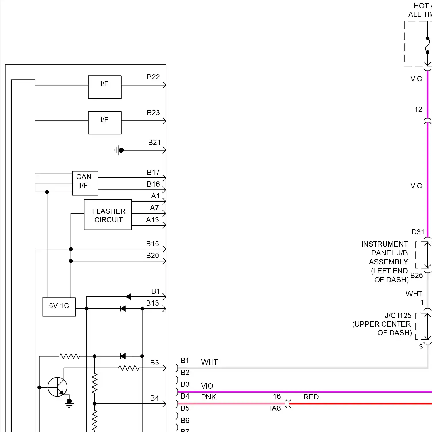The width and height of the screenshot is (432, 432).
Task: Click the ground symbol on pin B21
Action: click(119, 150)
